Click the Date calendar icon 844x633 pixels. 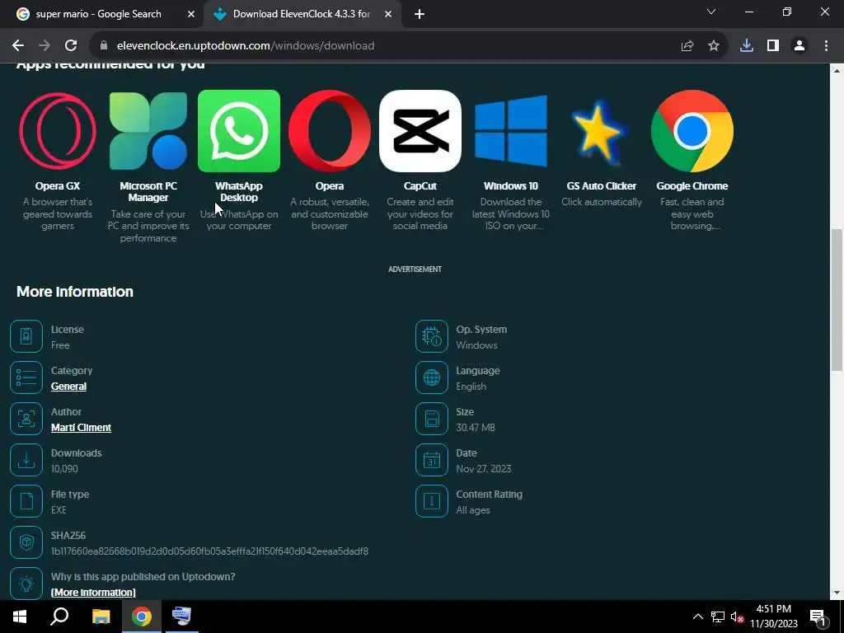coord(432,460)
